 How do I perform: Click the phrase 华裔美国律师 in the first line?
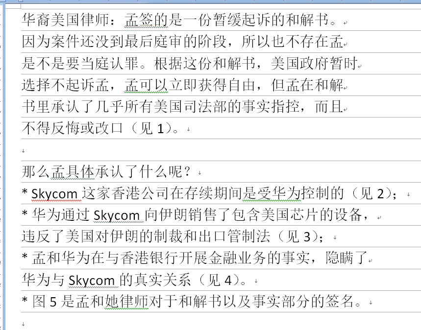(65, 20)
